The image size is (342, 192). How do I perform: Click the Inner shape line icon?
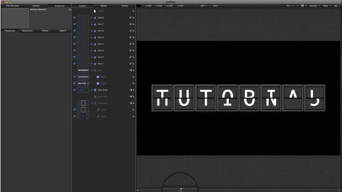(98, 110)
